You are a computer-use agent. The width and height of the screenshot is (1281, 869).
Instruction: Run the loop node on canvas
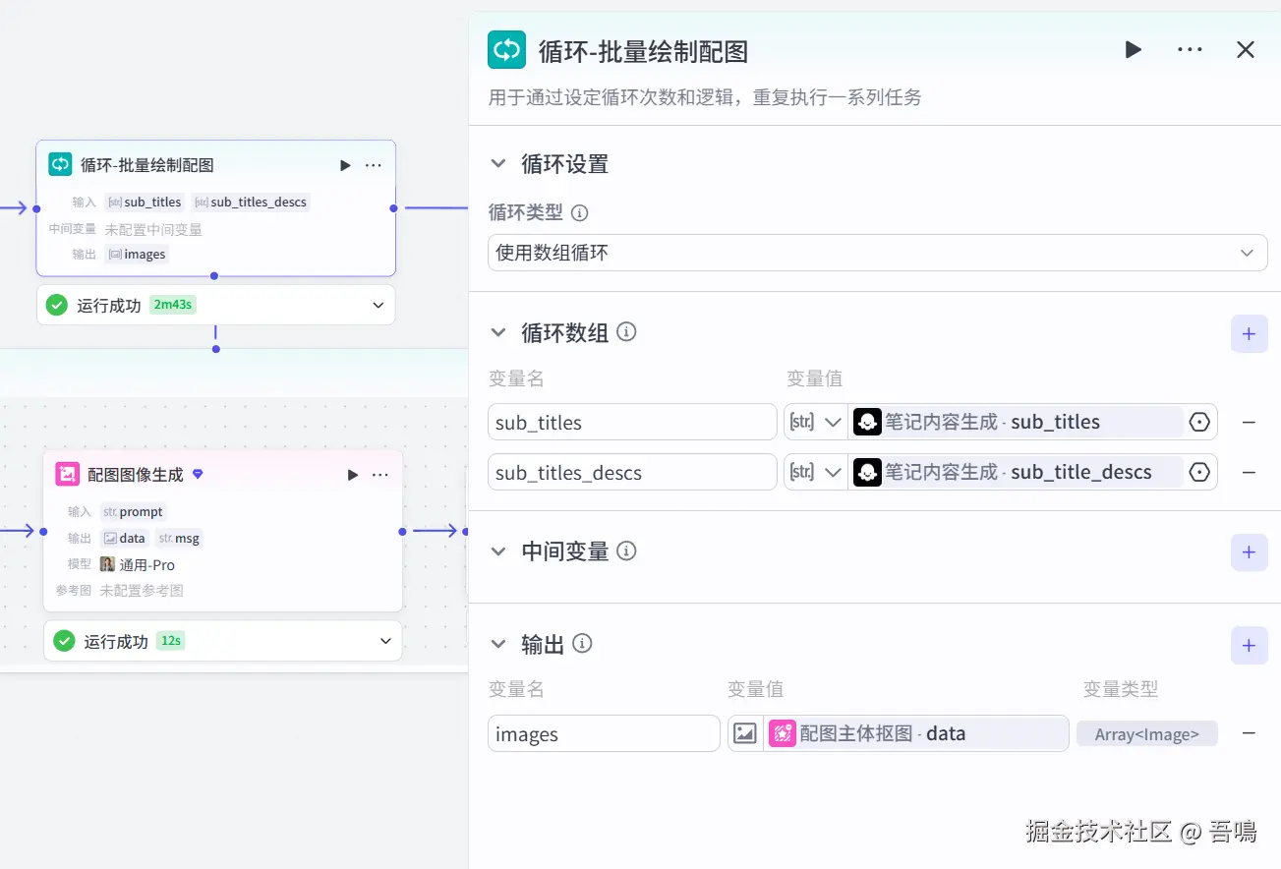coord(345,165)
